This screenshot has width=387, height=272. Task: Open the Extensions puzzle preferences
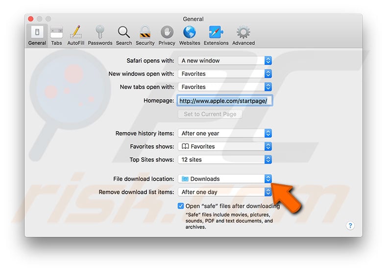pyautogui.click(x=216, y=36)
